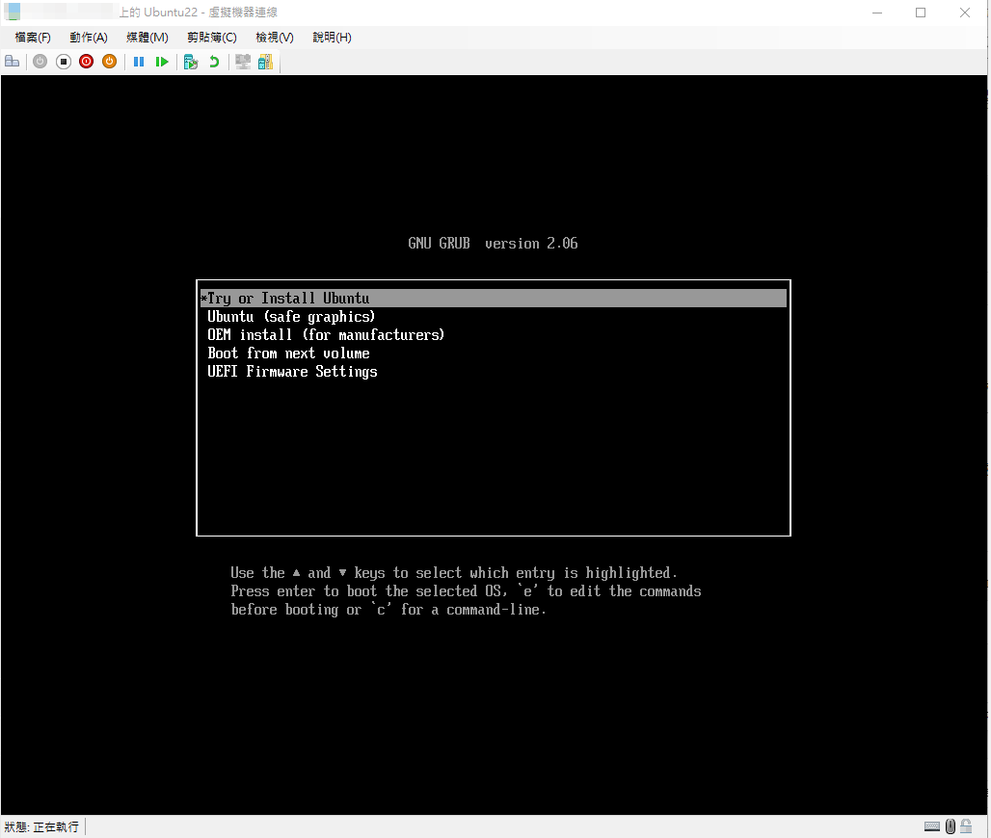
Task: Click the 狀態: 正在執行 status text
Action: [x=41, y=826]
